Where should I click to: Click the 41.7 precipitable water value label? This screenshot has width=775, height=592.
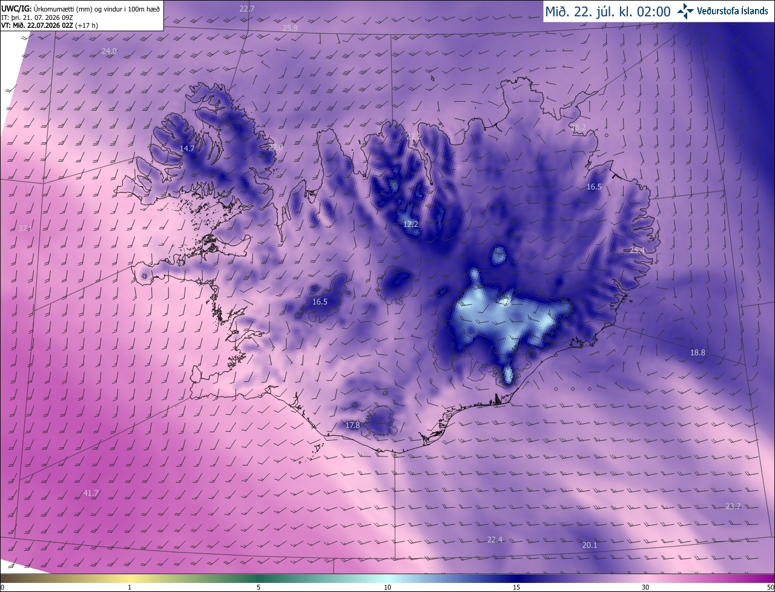coord(90,493)
